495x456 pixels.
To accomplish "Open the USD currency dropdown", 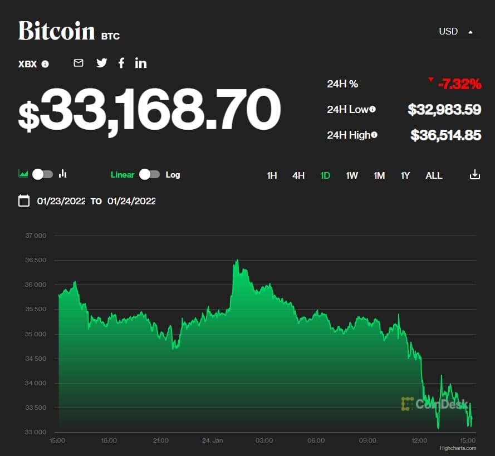I will tap(455, 32).
